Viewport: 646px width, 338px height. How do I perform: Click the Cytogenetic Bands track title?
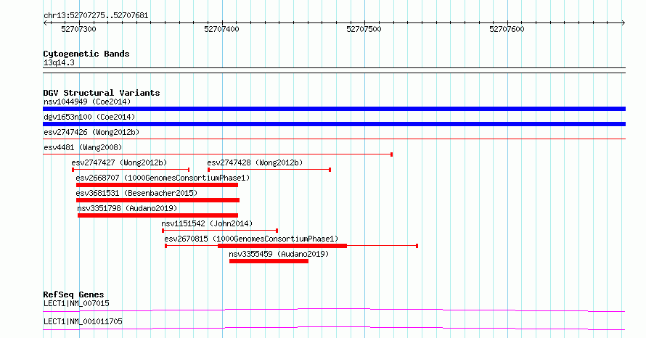(x=86, y=54)
